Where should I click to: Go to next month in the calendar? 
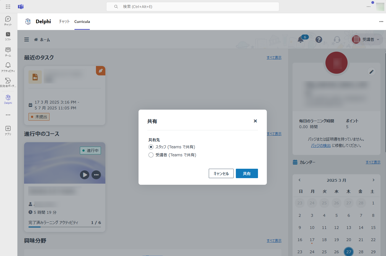tap(373, 180)
